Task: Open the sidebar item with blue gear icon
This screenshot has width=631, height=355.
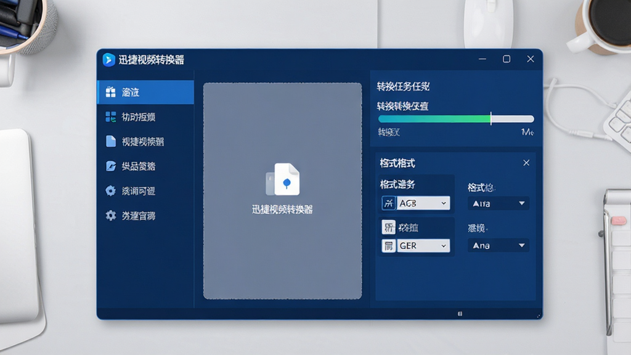Action: click(x=145, y=191)
